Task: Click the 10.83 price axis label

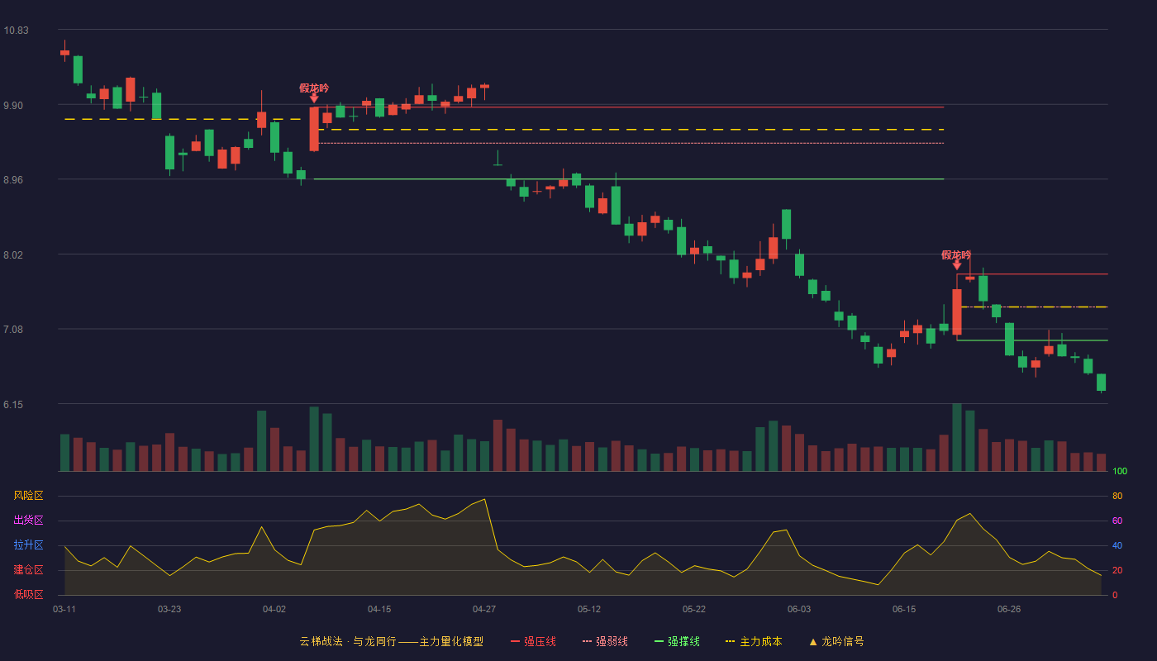Action: coord(16,31)
